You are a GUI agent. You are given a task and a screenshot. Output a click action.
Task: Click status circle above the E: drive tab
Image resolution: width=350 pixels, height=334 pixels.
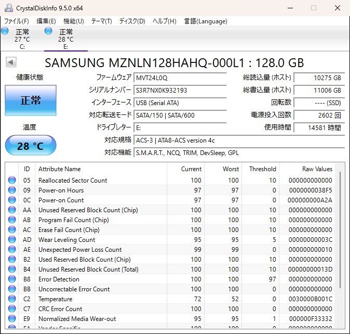point(48,31)
